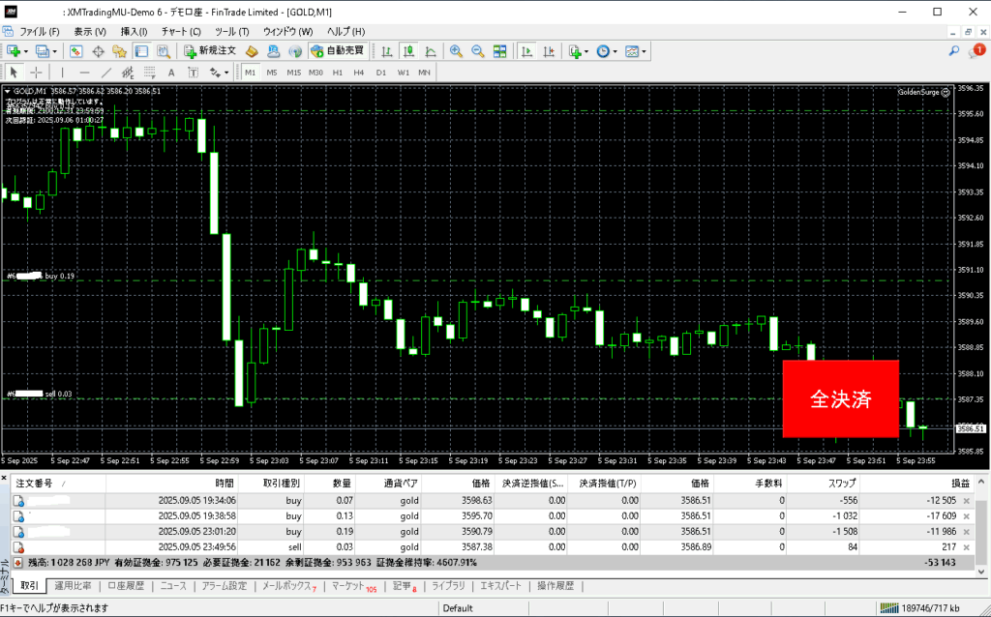Click the zoom in magnifier icon
The width and height of the screenshot is (991, 617).
(456, 51)
